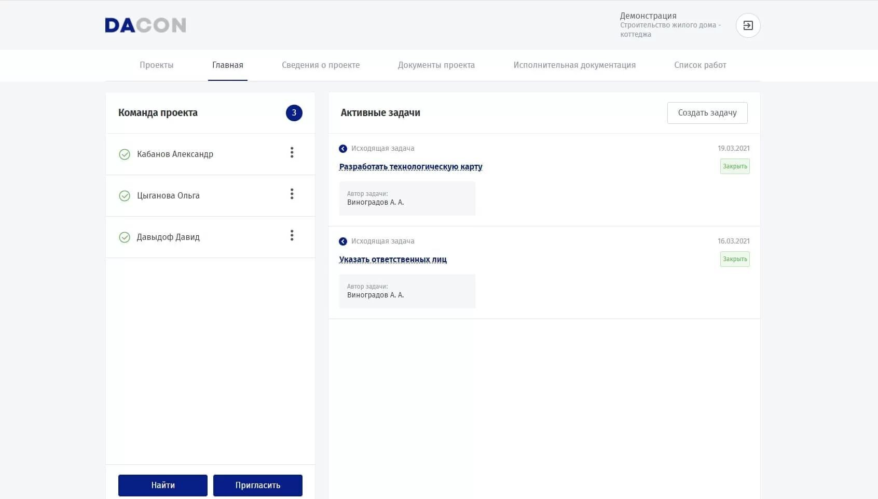Screen dimensions: 878x499
Task: Click green check icon beside Давыдоф Давид
Action: point(125,237)
